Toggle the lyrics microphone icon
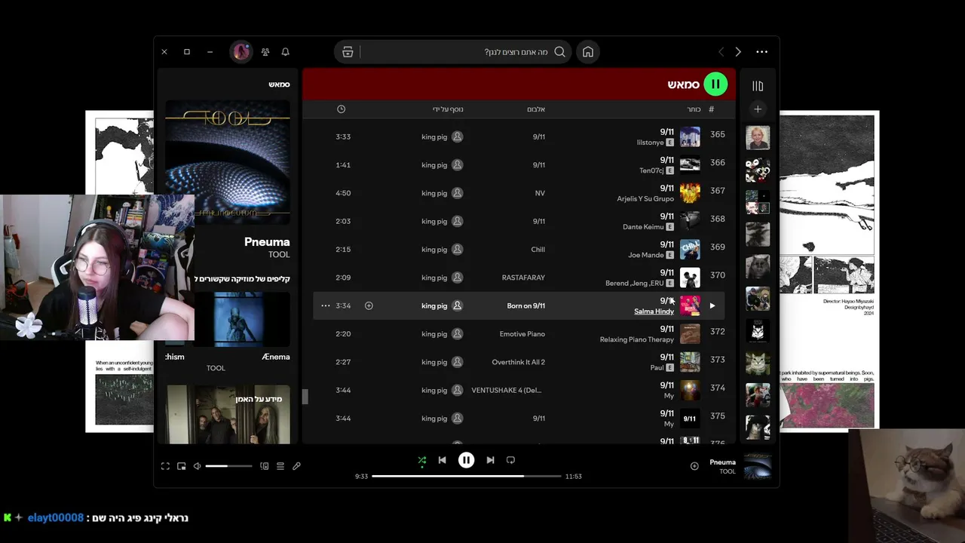The height and width of the screenshot is (543, 965). tap(297, 466)
